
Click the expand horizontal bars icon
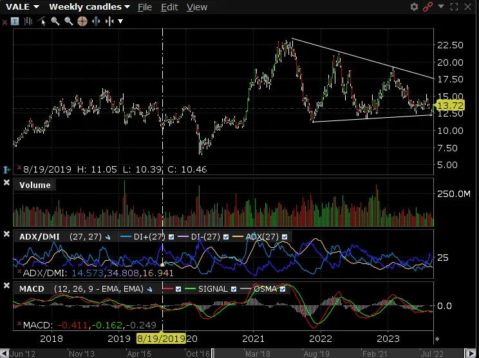pos(96,21)
